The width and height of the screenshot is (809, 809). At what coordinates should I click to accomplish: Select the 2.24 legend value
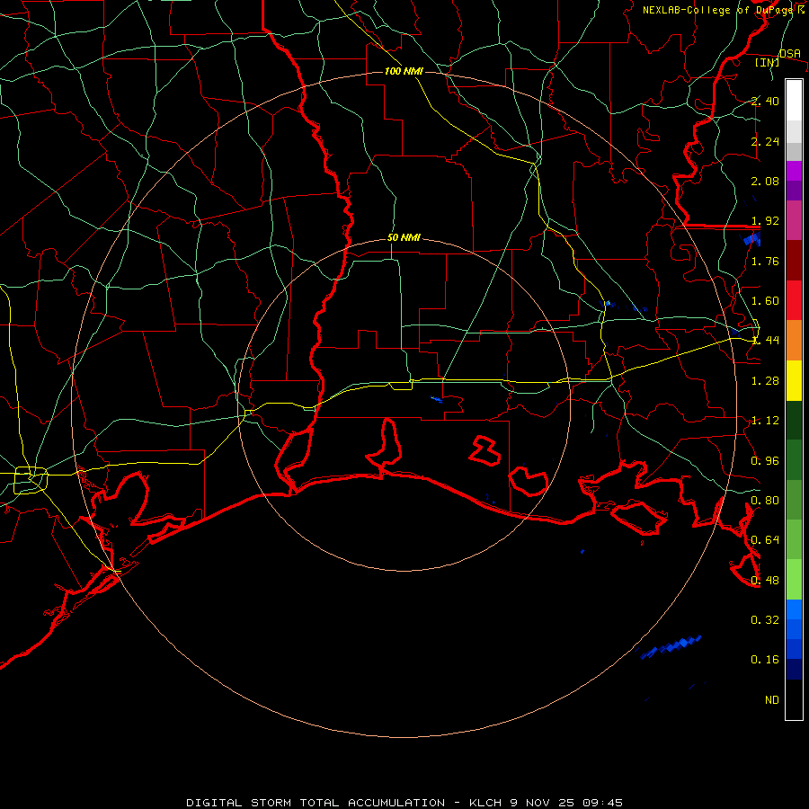click(x=765, y=141)
